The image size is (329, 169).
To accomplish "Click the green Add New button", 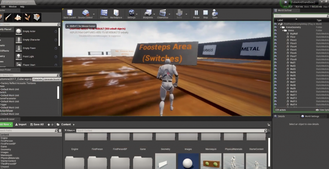I will coord(6,125).
